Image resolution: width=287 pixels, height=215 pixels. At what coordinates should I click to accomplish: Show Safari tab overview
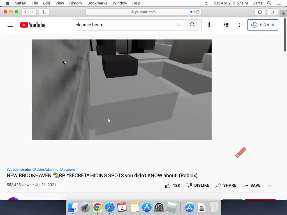273,12
